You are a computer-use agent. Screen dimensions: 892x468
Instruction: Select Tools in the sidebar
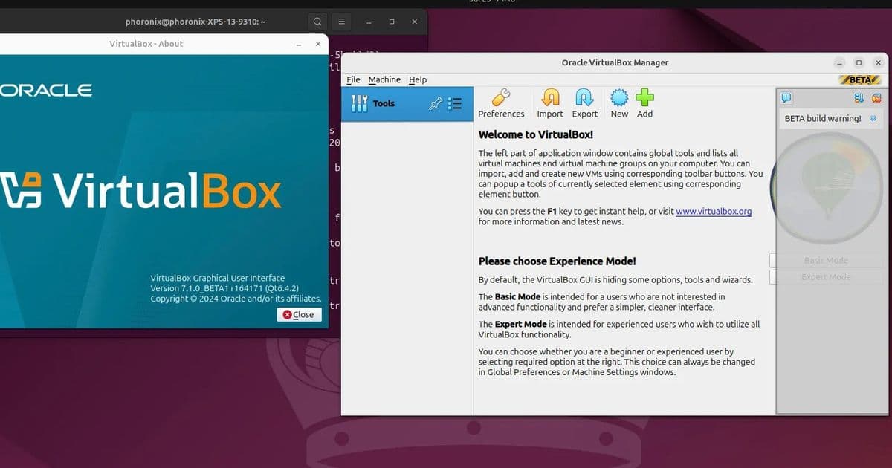pyautogui.click(x=383, y=103)
